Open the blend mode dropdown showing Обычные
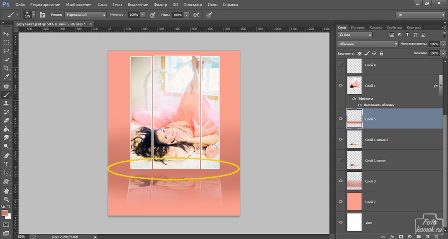Image resolution: width=448 pixels, height=239 pixels. coord(367,44)
